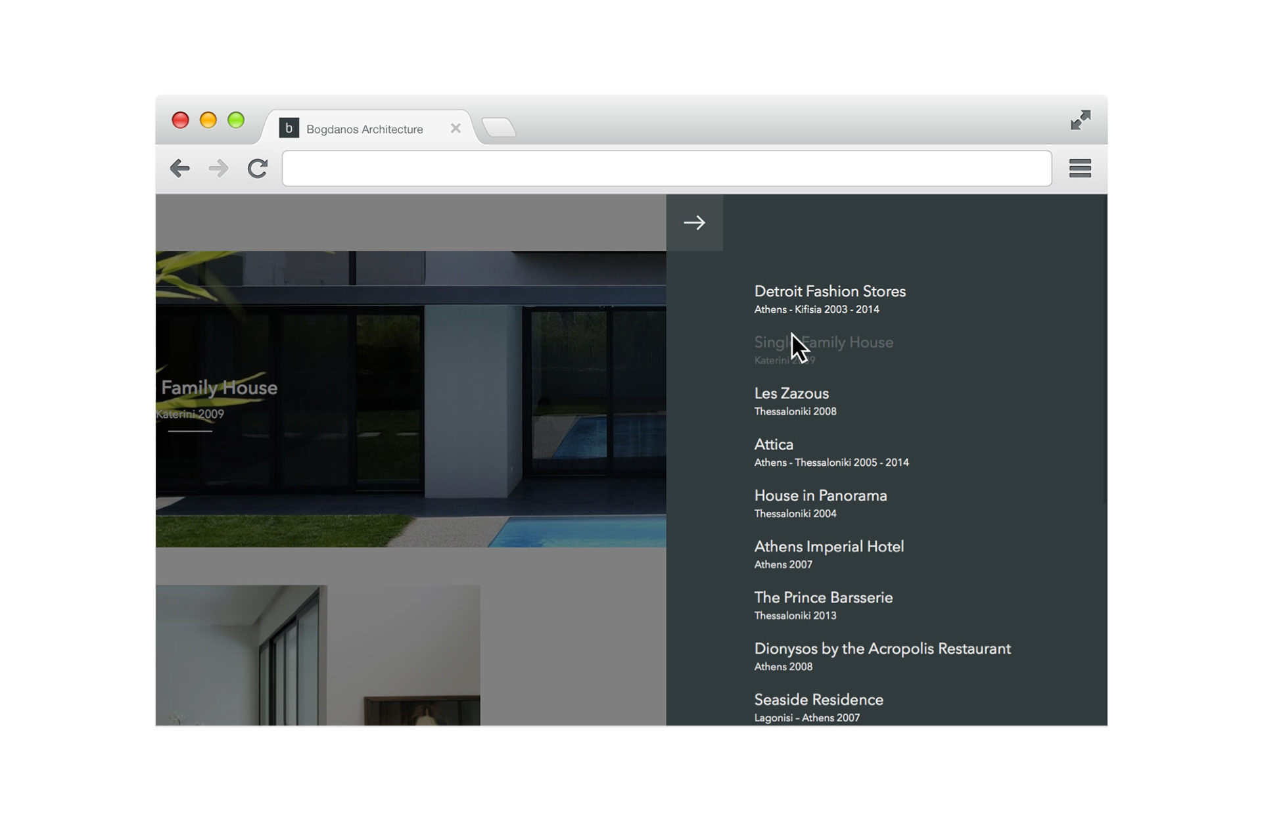Image resolution: width=1262 pixels, height=820 pixels.
Task: Click 'Thessaloniki 2013' subtitle
Action: pos(795,616)
